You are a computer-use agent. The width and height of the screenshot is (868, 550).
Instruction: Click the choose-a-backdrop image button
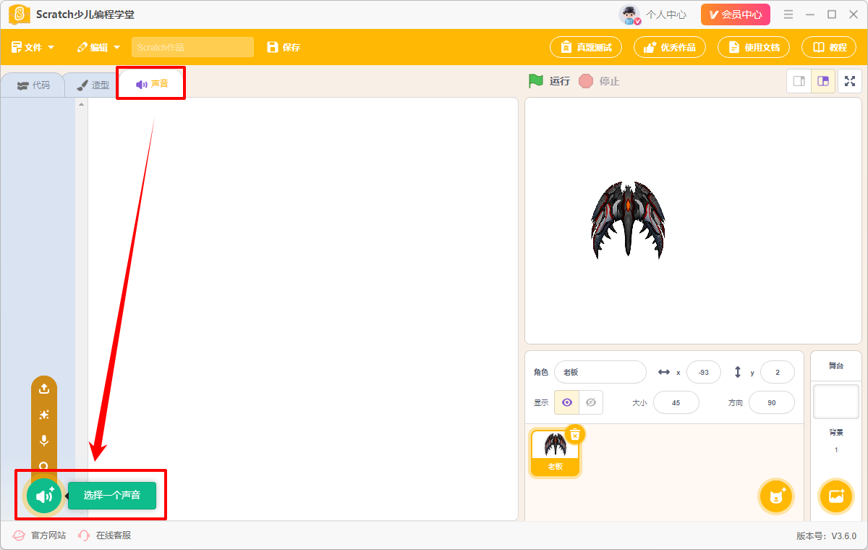836,496
